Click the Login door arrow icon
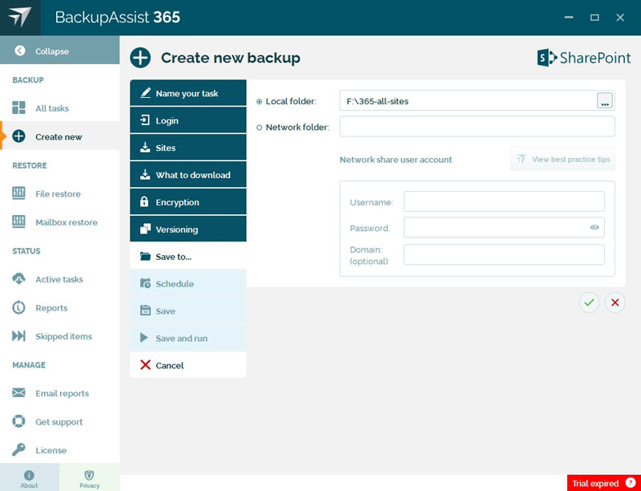This screenshot has width=641, height=491. pos(145,120)
